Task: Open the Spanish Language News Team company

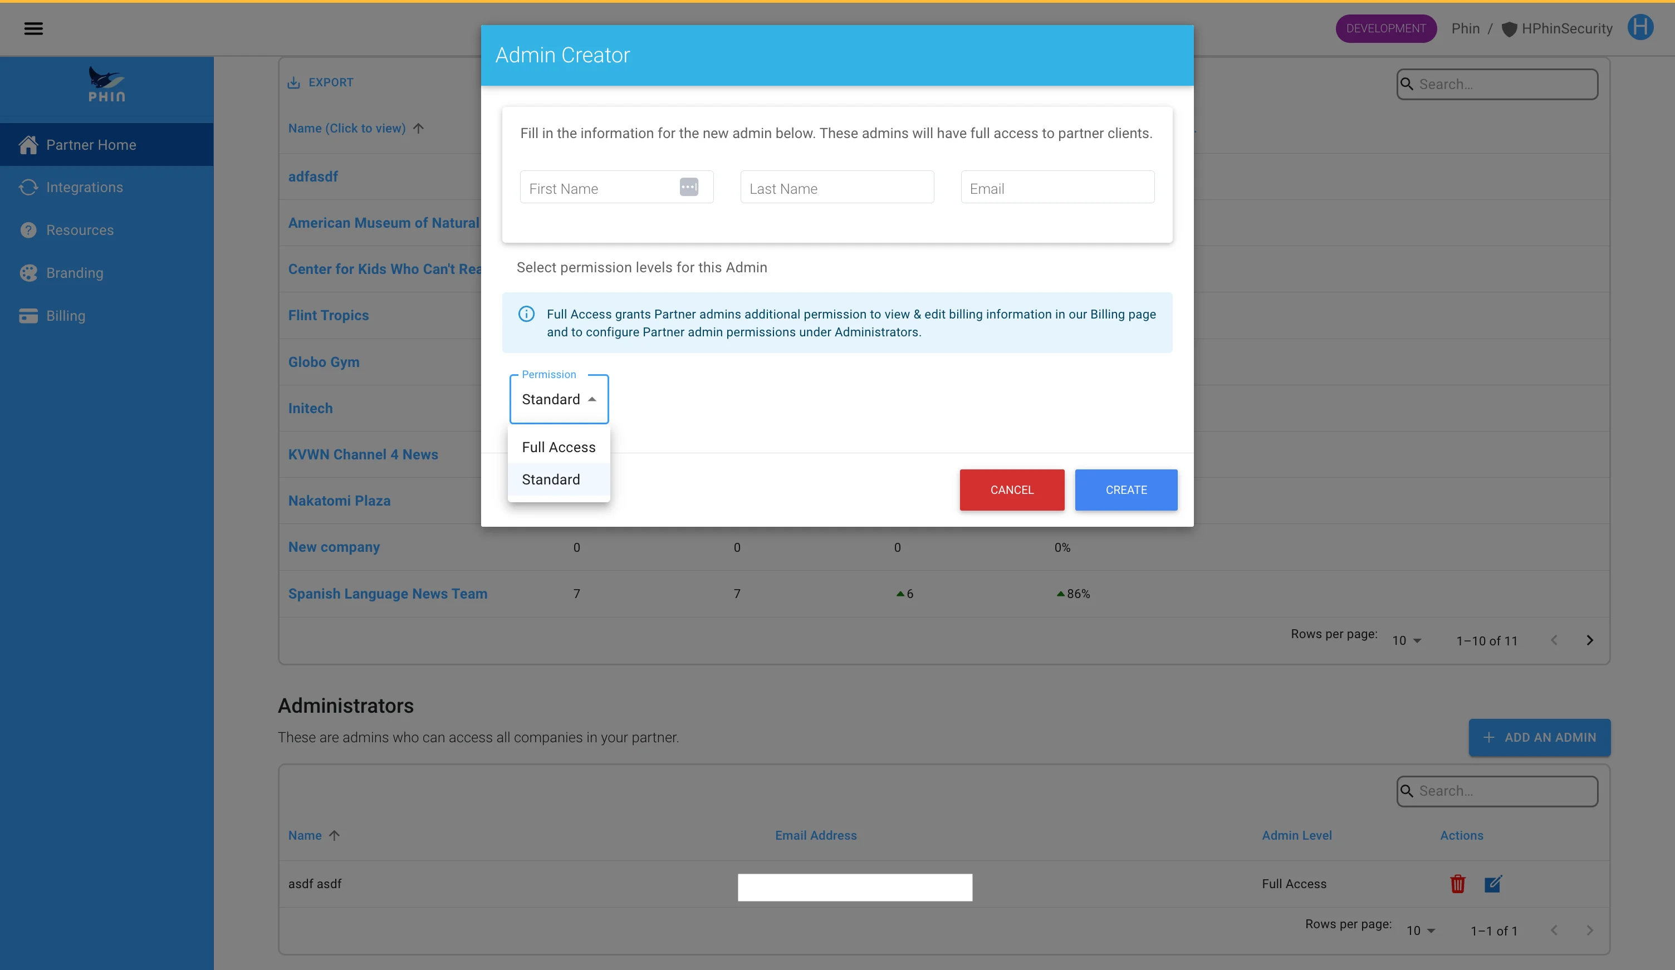Action: coord(387,594)
